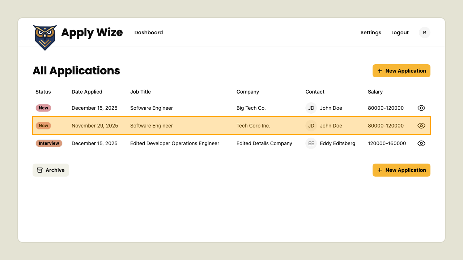View Edited Details Company application eye icon
Image resolution: width=463 pixels, height=260 pixels.
tap(421, 143)
